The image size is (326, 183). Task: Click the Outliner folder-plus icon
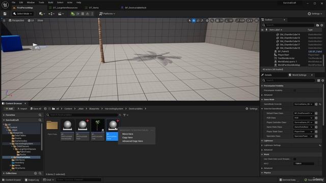coord(317,25)
